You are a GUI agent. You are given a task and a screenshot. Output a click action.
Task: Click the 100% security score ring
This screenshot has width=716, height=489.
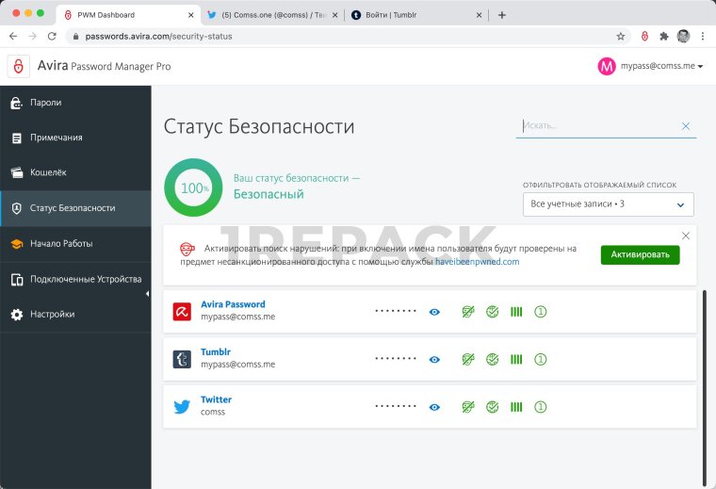click(x=194, y=187)
